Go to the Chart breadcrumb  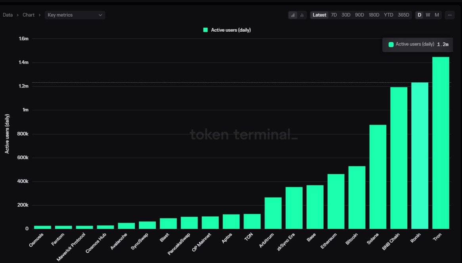coord(29,15)
